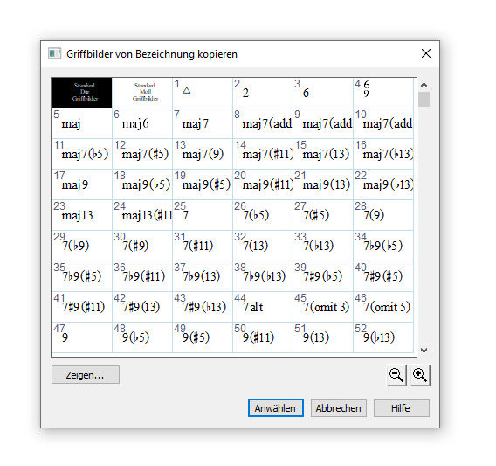Select cell 52 "9(♭13)"

coord(383,337)
